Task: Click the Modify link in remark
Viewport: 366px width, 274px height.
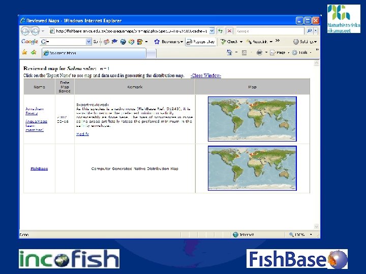Action: click(82, 134)
